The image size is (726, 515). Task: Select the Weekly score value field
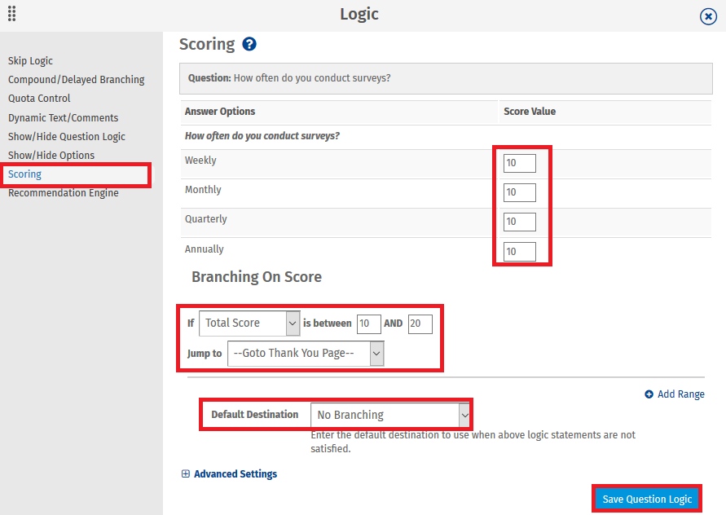point(520,163)
